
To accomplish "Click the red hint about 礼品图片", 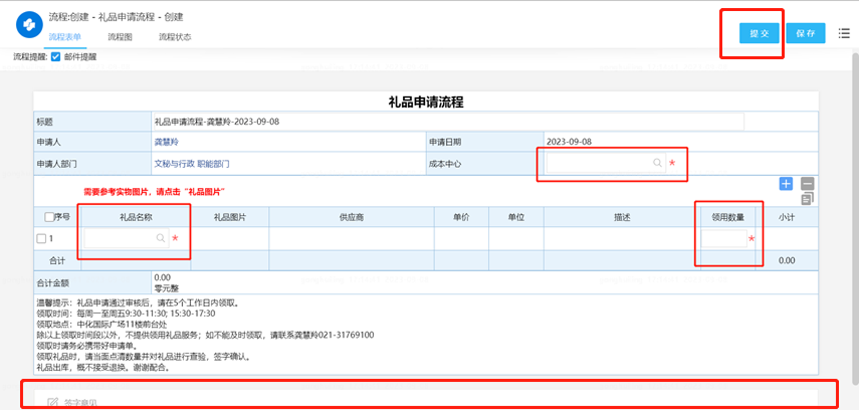I will coord(155,192).
